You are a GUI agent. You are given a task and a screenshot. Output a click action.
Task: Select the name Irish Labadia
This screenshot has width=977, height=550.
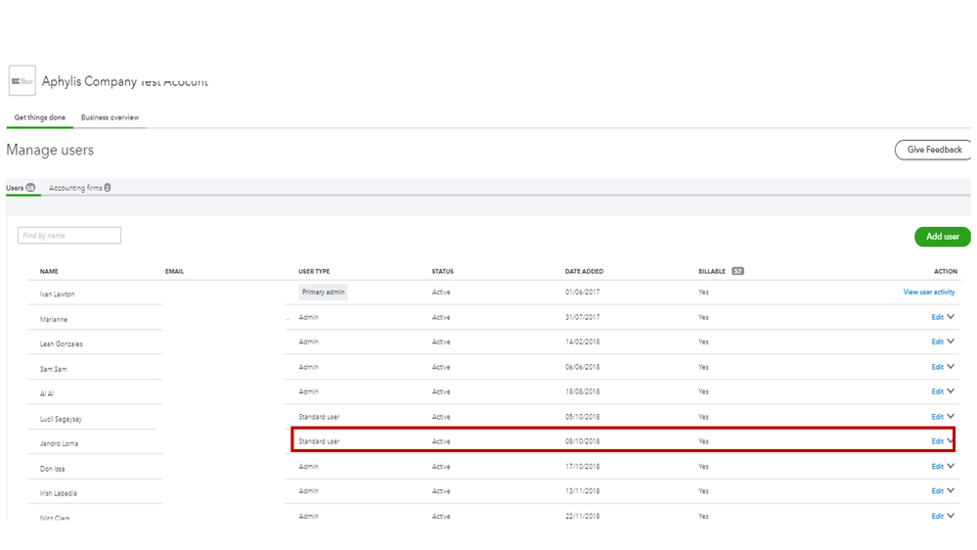tap(58, 493)
